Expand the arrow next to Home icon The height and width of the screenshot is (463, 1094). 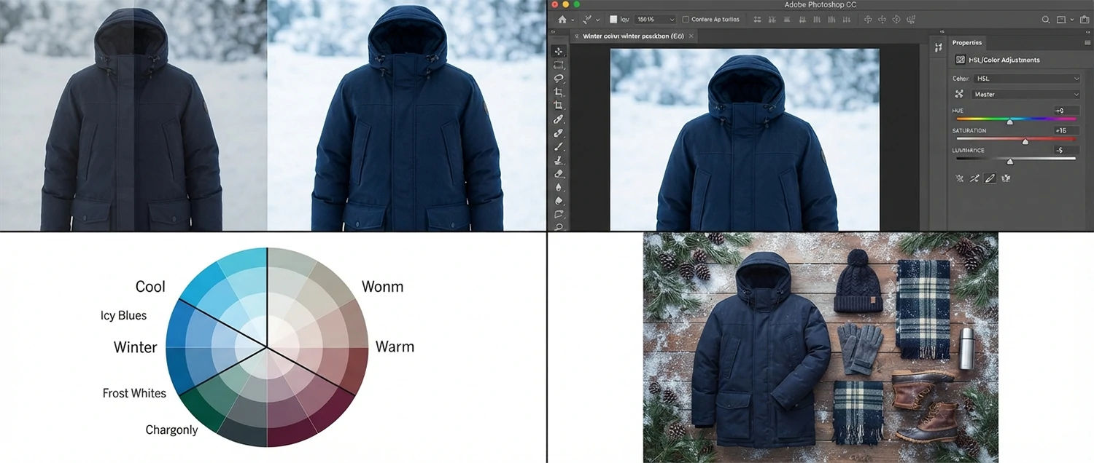tap(573, 20)
